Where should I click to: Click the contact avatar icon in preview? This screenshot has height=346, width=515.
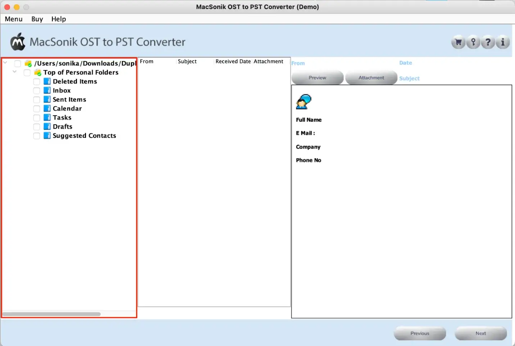point(303,102)
